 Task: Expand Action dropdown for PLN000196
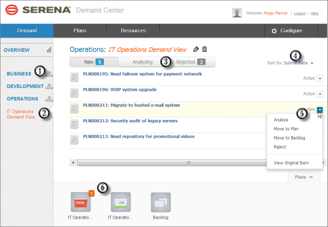[x=320, y=94]
